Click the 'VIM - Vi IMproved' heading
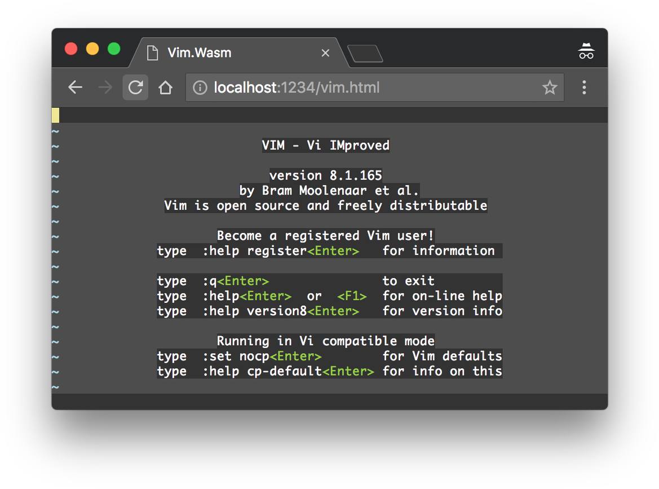This screenshot has width=659, height=489. (326, 146)
